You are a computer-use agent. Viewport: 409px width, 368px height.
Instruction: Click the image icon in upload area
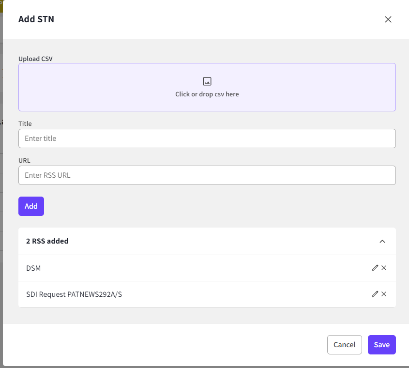(207, 81)
